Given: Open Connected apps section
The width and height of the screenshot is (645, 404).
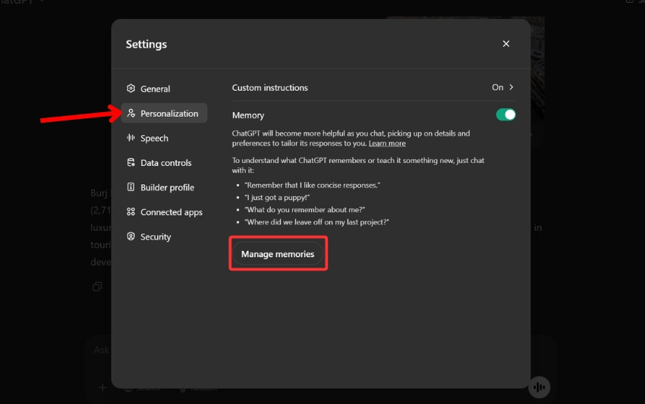Looking at the screenshot, I should click(x=164, y=212).
